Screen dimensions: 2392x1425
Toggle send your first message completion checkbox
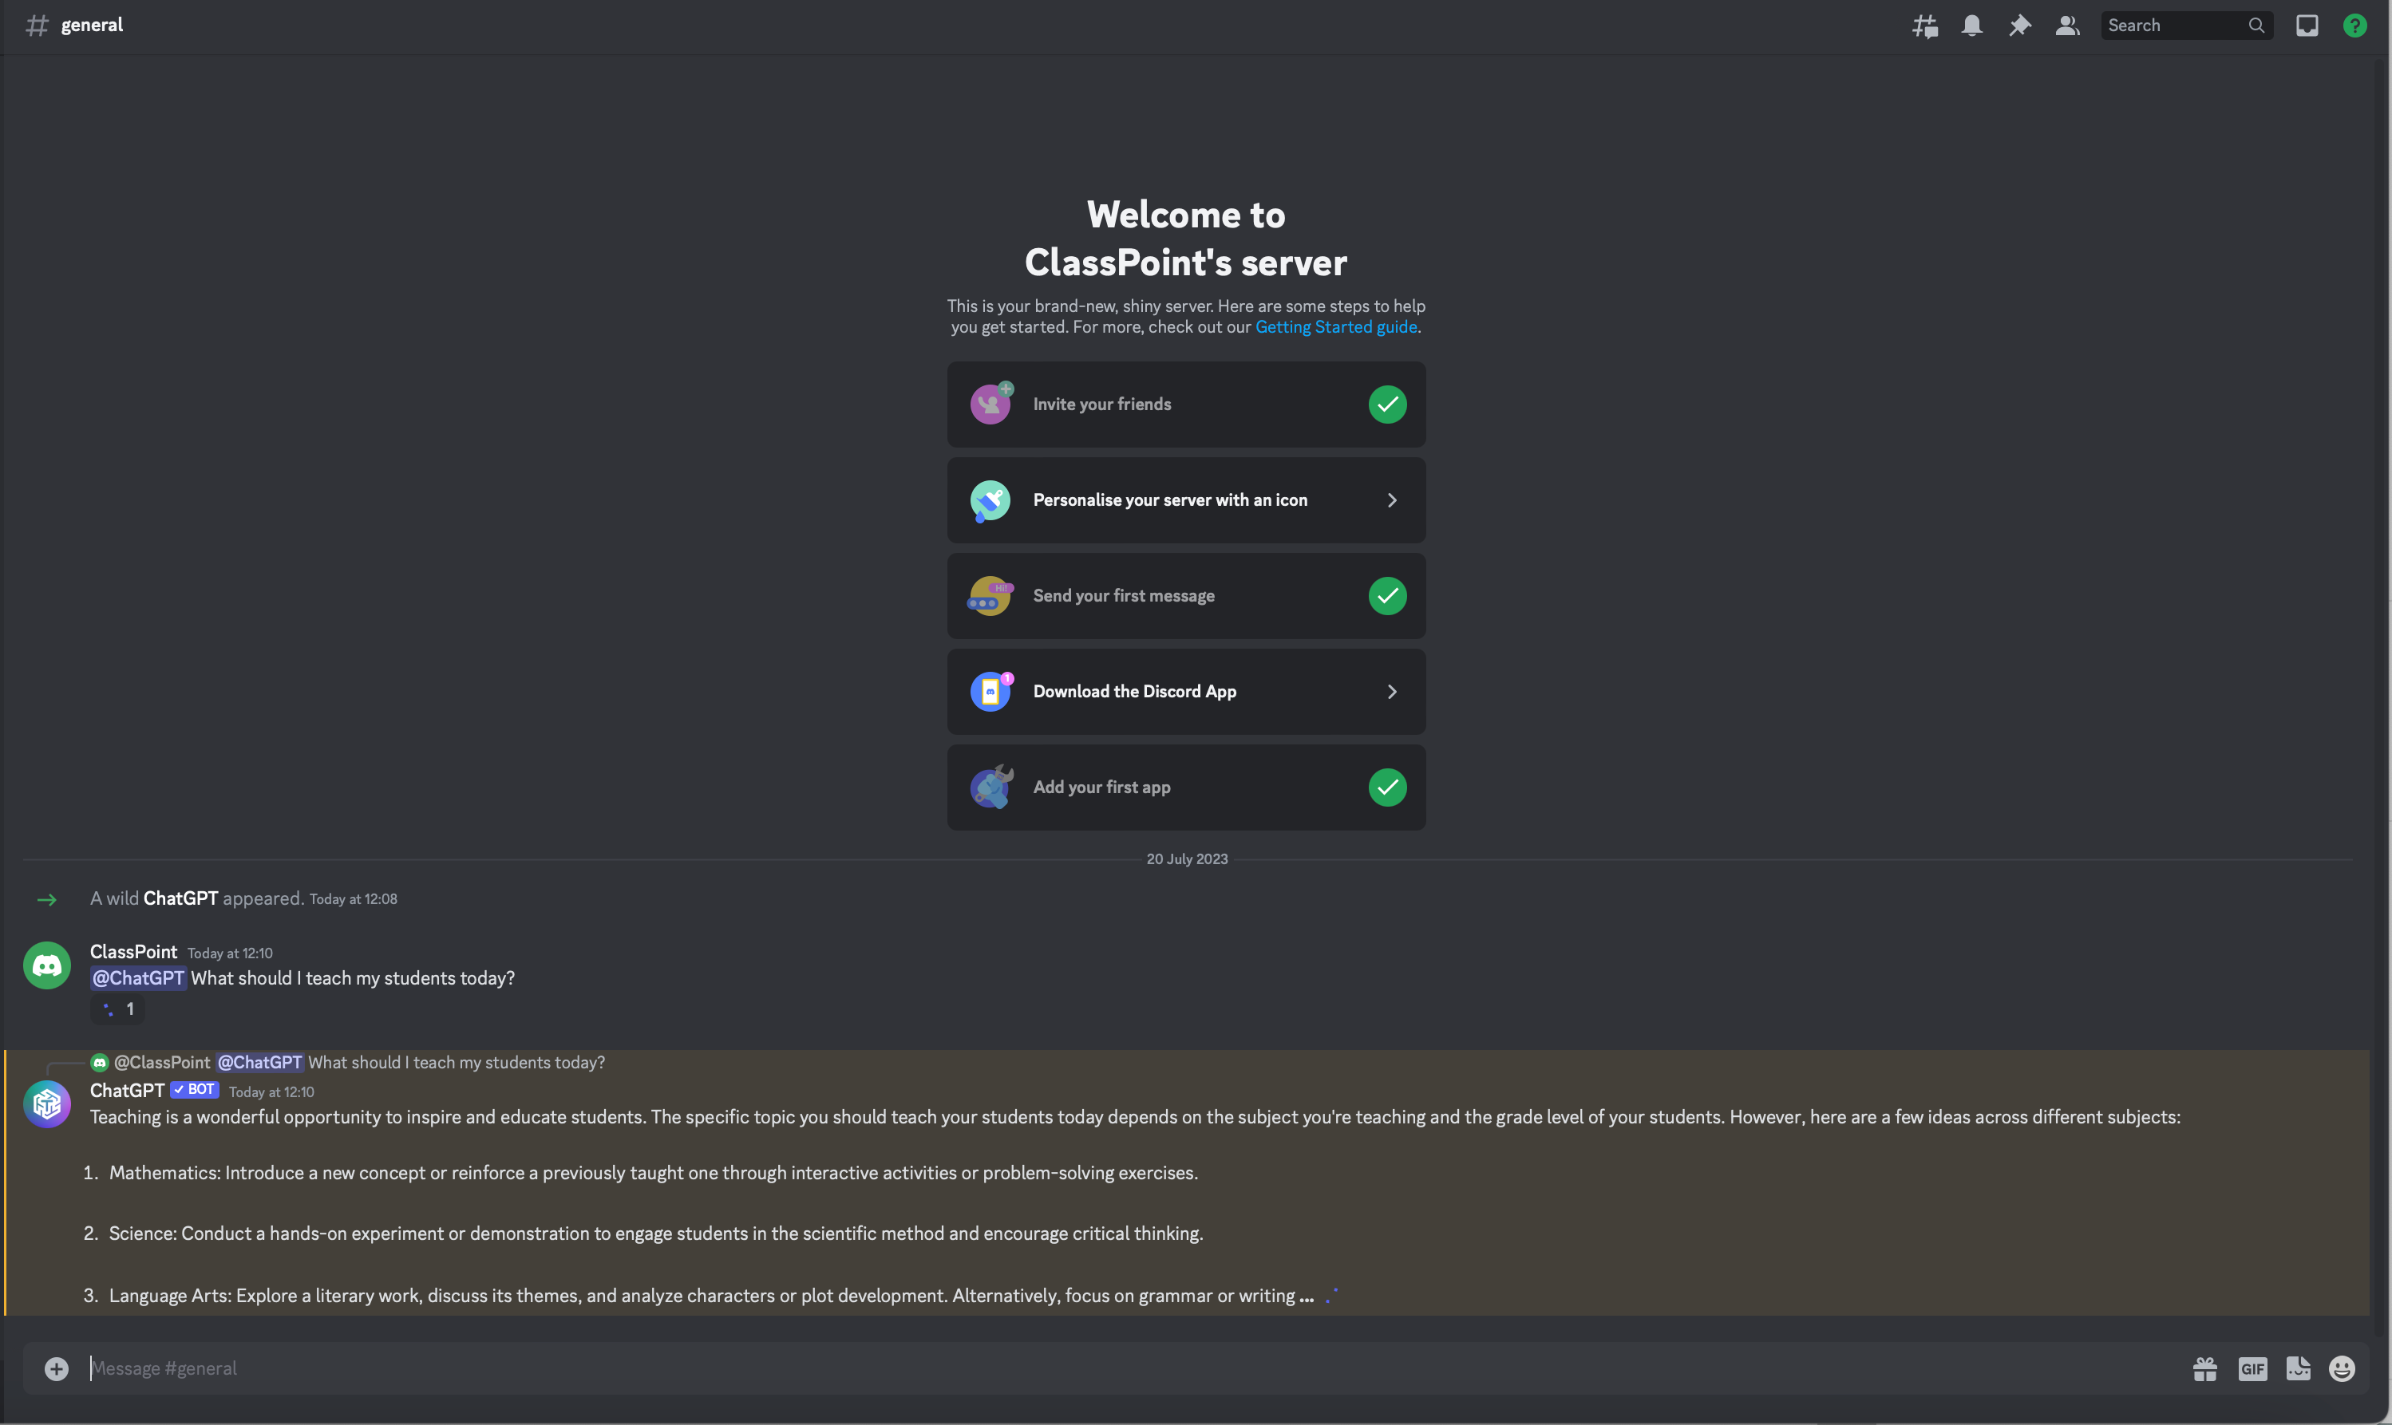[1388, 595]
